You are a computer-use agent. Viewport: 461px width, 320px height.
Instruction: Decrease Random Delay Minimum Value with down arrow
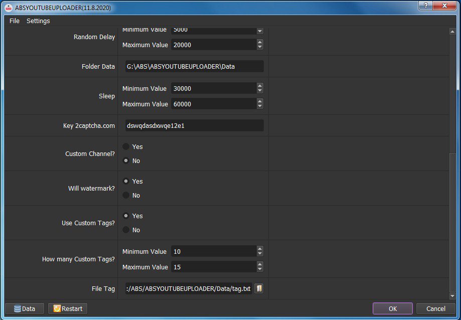(x=260, y=32)
